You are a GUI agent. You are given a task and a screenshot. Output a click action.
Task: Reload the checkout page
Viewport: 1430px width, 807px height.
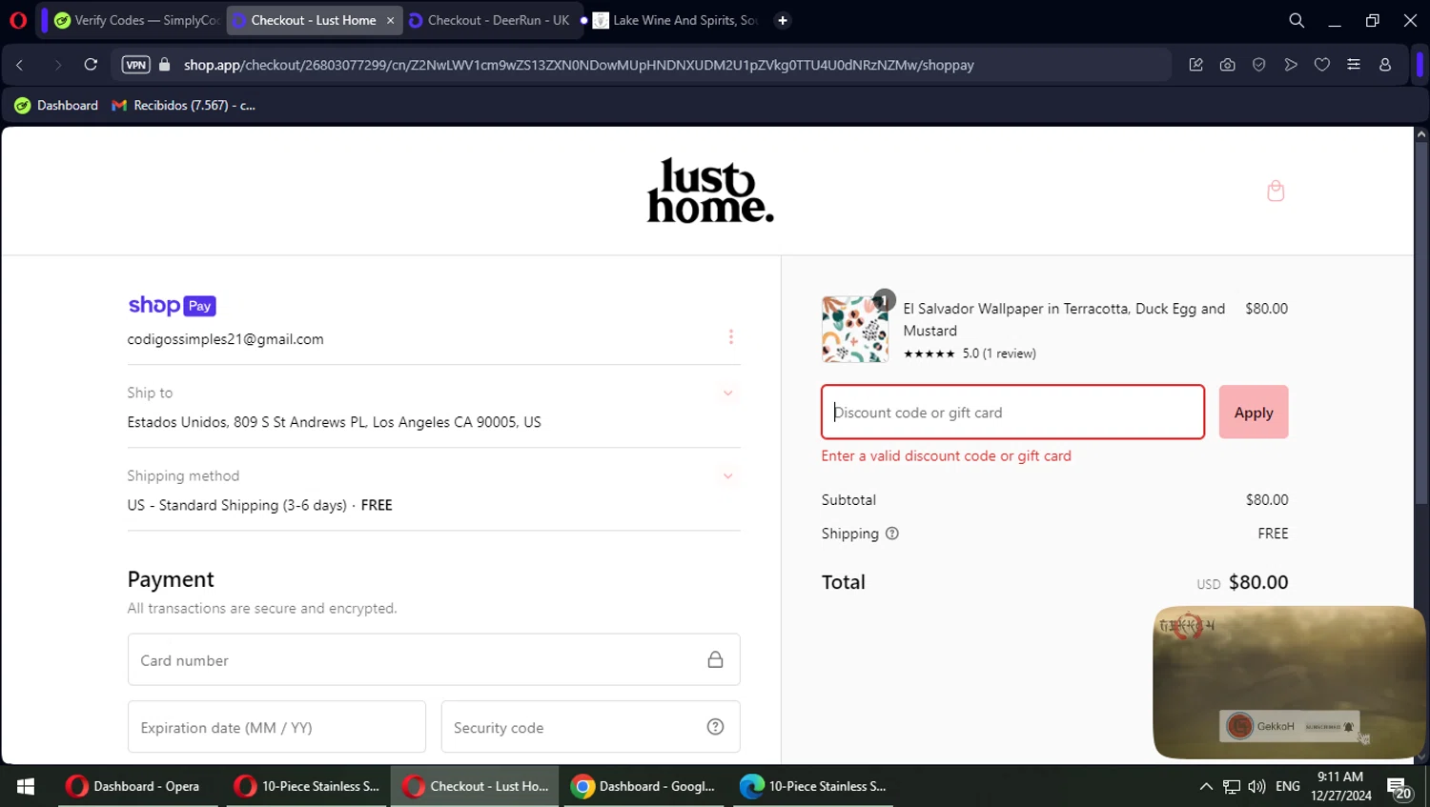[91, 65]
